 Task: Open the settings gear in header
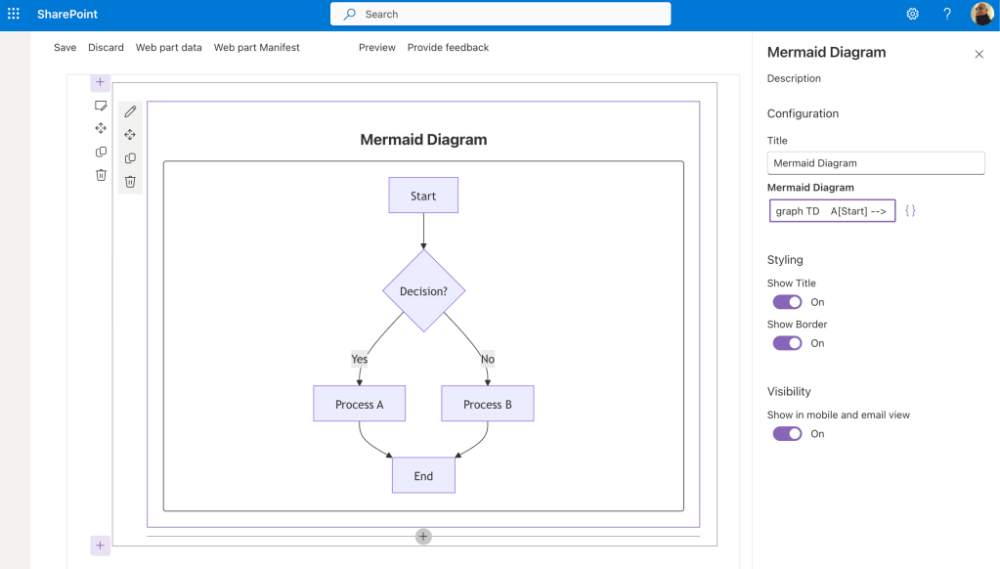coord(912,14)
